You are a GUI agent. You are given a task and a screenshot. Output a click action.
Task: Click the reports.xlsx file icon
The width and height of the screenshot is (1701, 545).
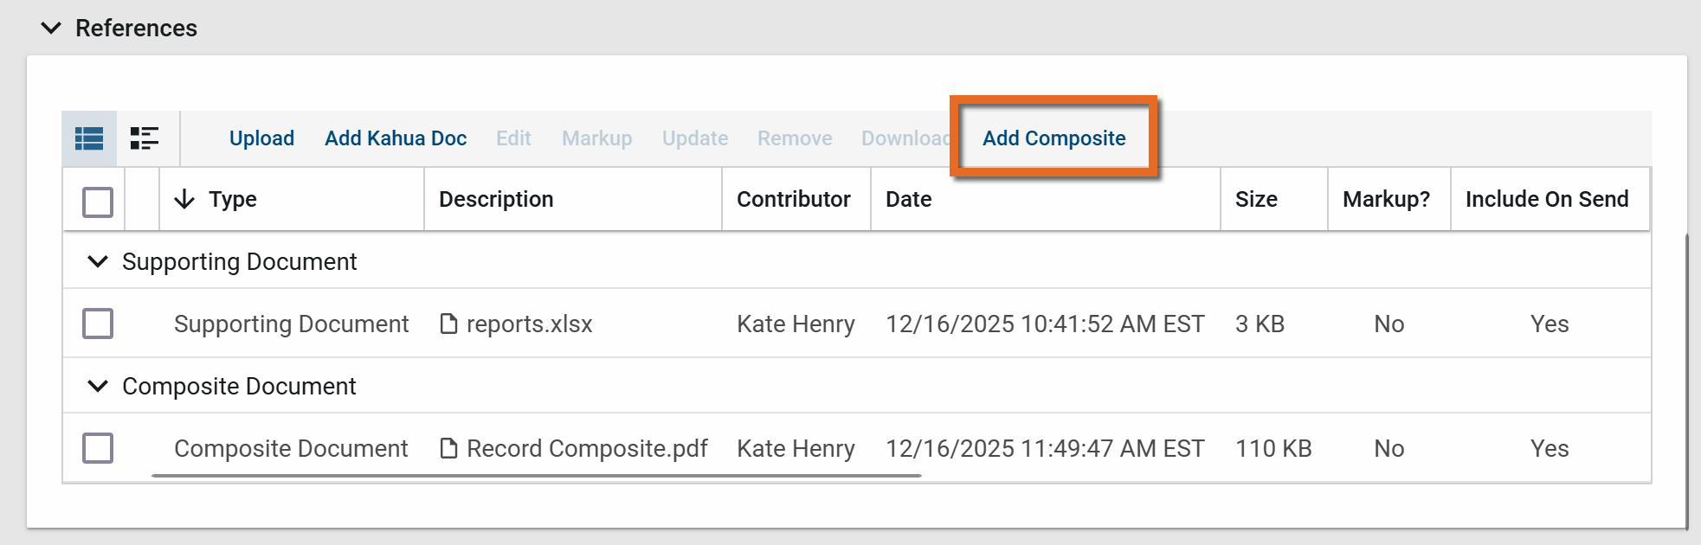tap(448, 324)
